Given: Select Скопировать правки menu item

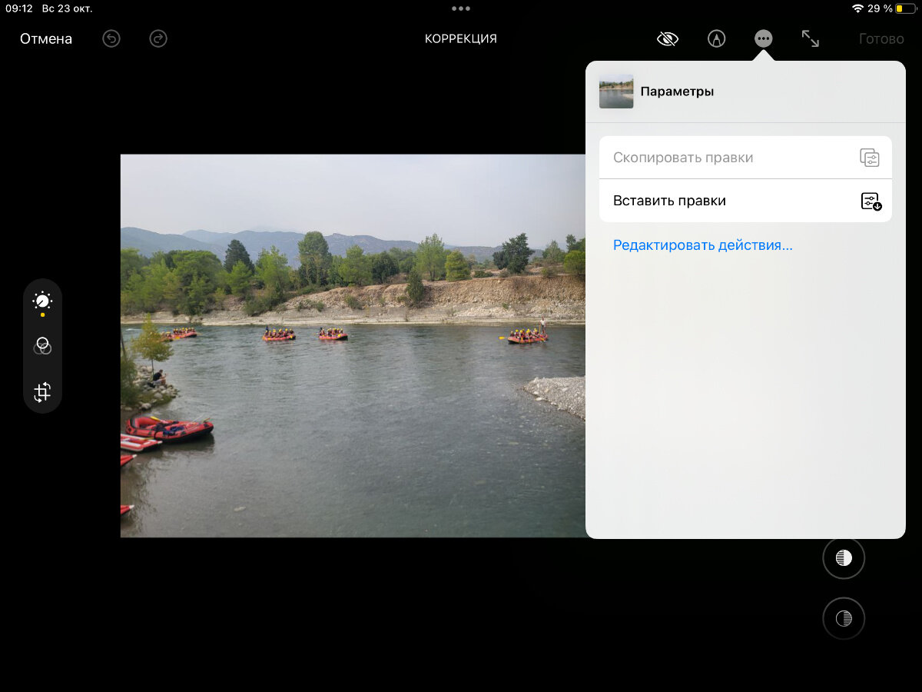Looking at the screenshot, I should click(x=745, y=158).
